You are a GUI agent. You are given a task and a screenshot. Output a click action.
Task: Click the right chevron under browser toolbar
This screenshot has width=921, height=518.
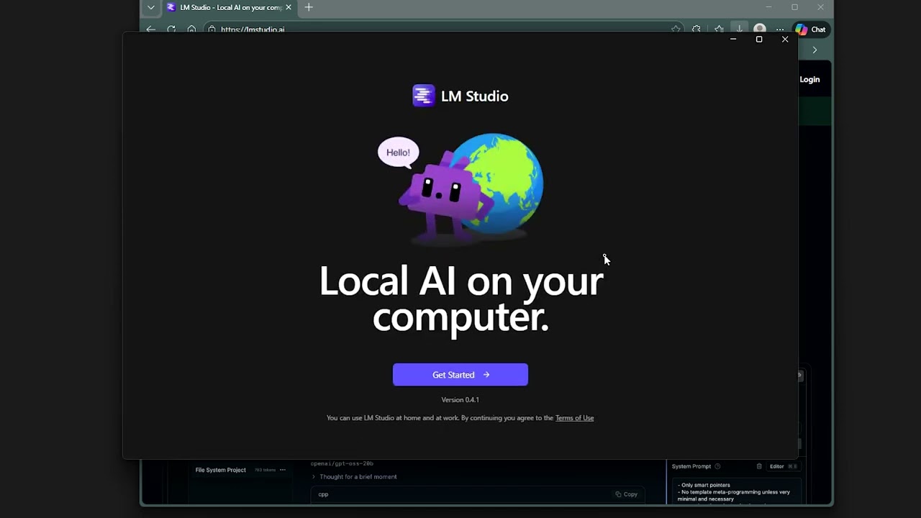(x=815, y=50)
